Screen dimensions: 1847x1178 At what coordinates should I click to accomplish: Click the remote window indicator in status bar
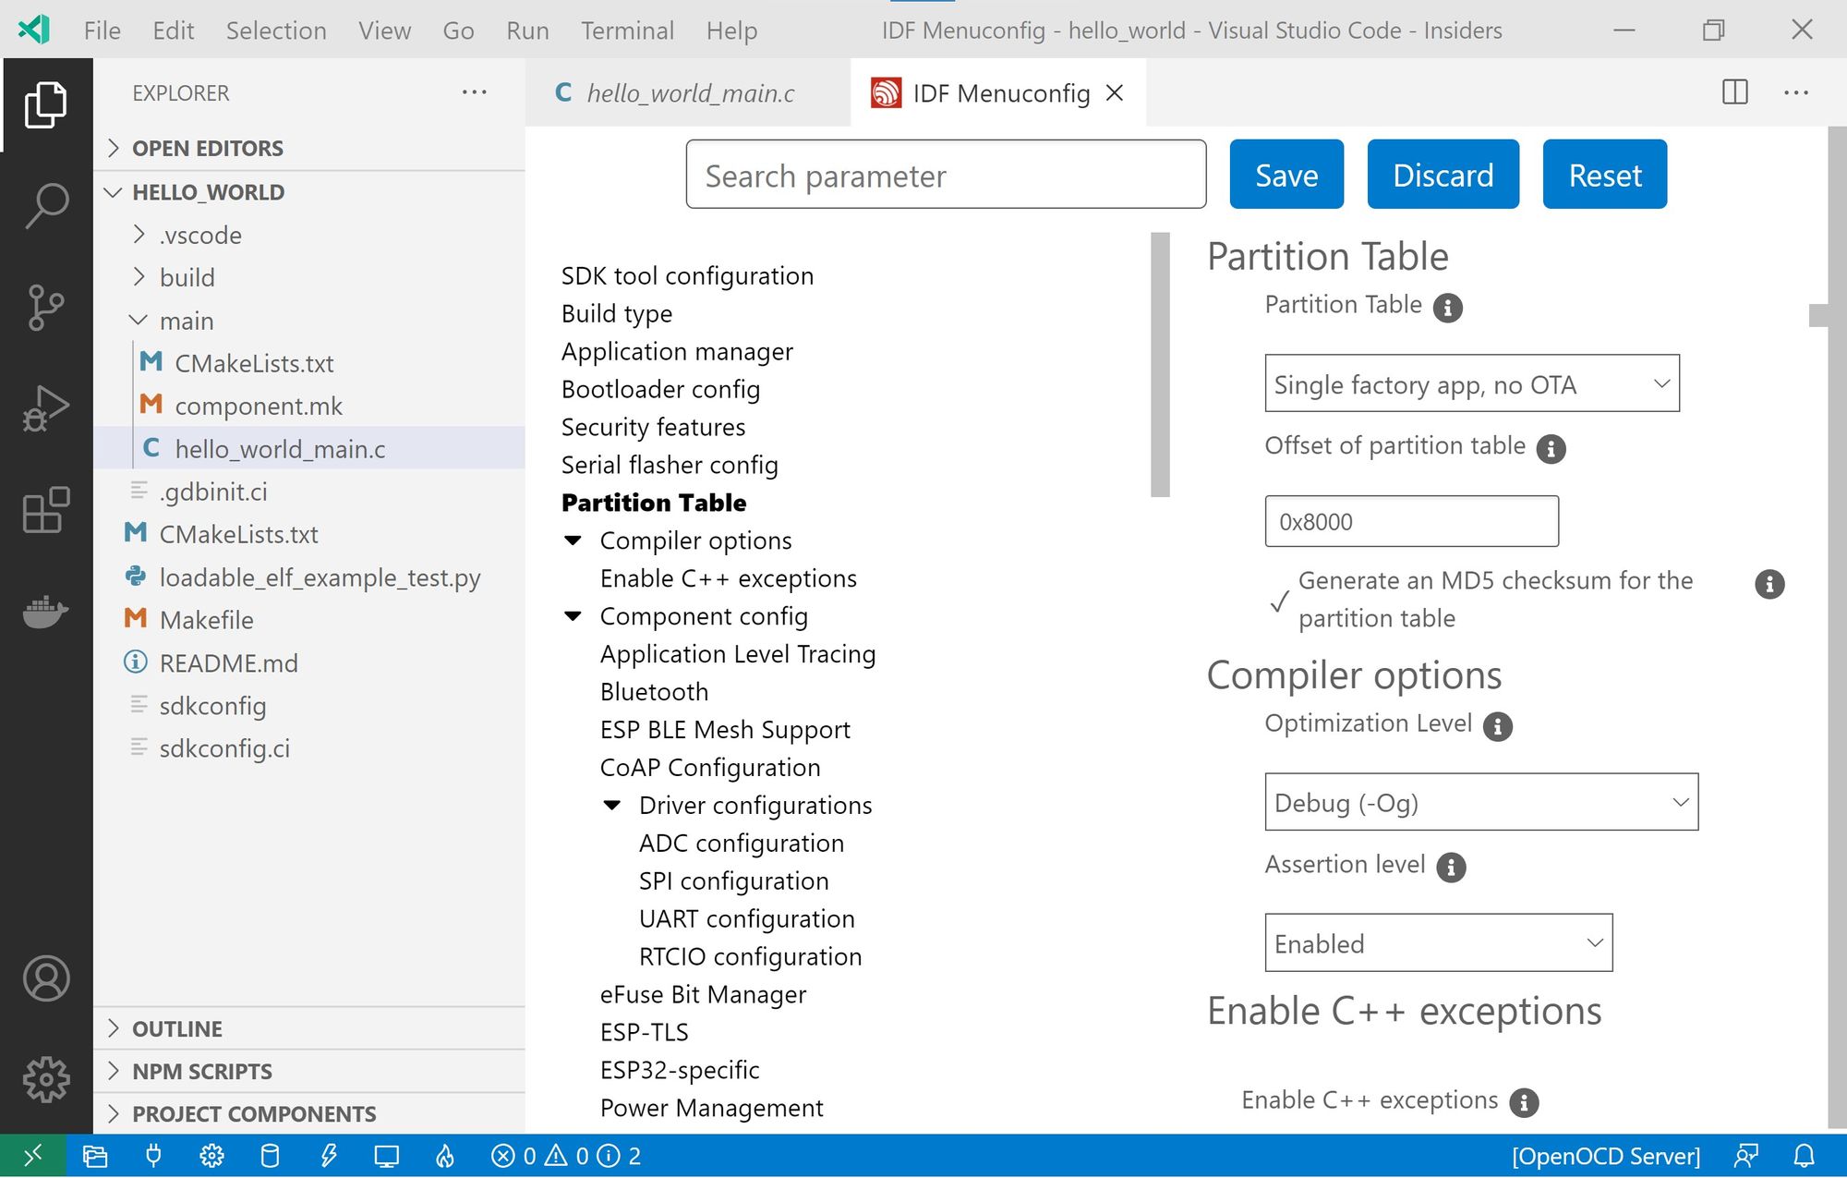pos(32,1156)
